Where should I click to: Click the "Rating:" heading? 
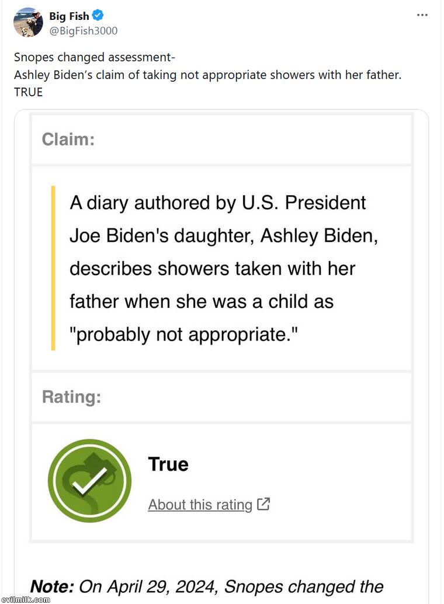tap(71, 397)
